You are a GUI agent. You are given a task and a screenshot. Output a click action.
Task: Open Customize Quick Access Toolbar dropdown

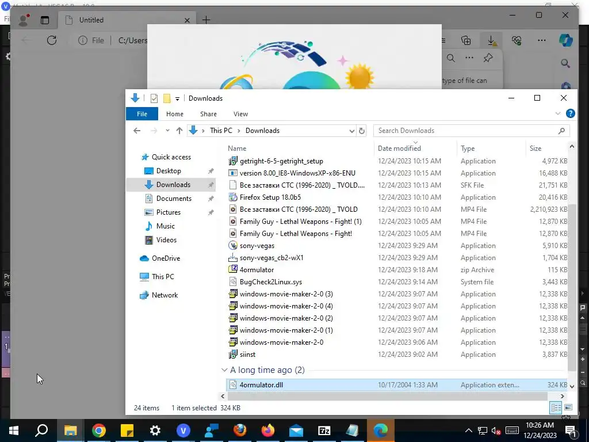click(177, 99)
